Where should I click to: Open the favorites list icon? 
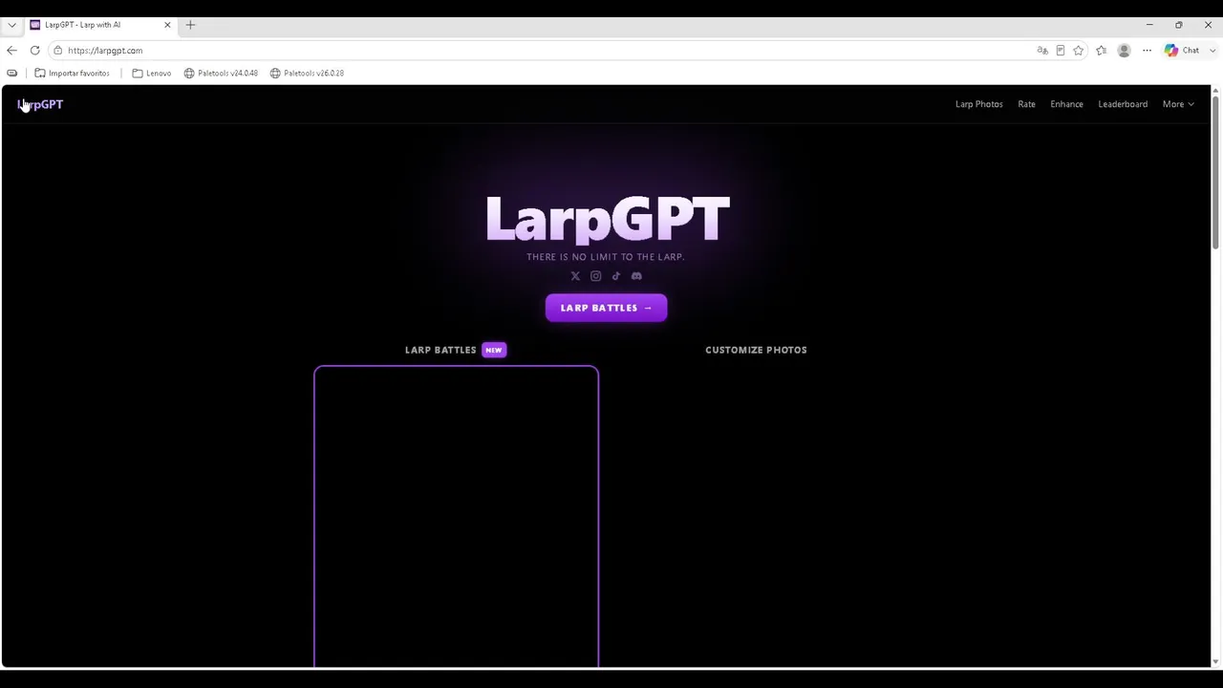1102,51
